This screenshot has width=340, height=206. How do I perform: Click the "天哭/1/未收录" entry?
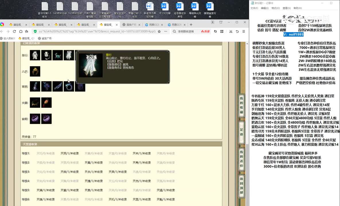[x=70, y=153]
